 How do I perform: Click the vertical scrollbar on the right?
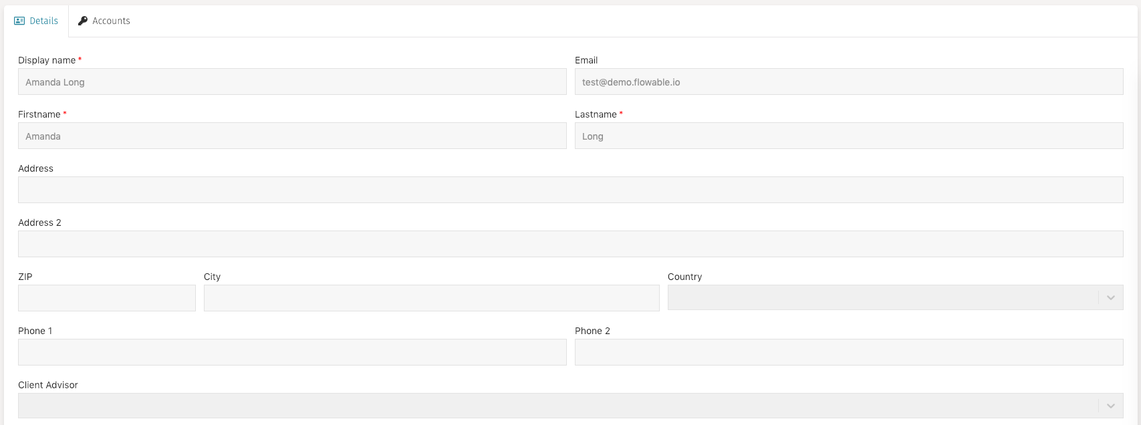tap(1136, 200)
